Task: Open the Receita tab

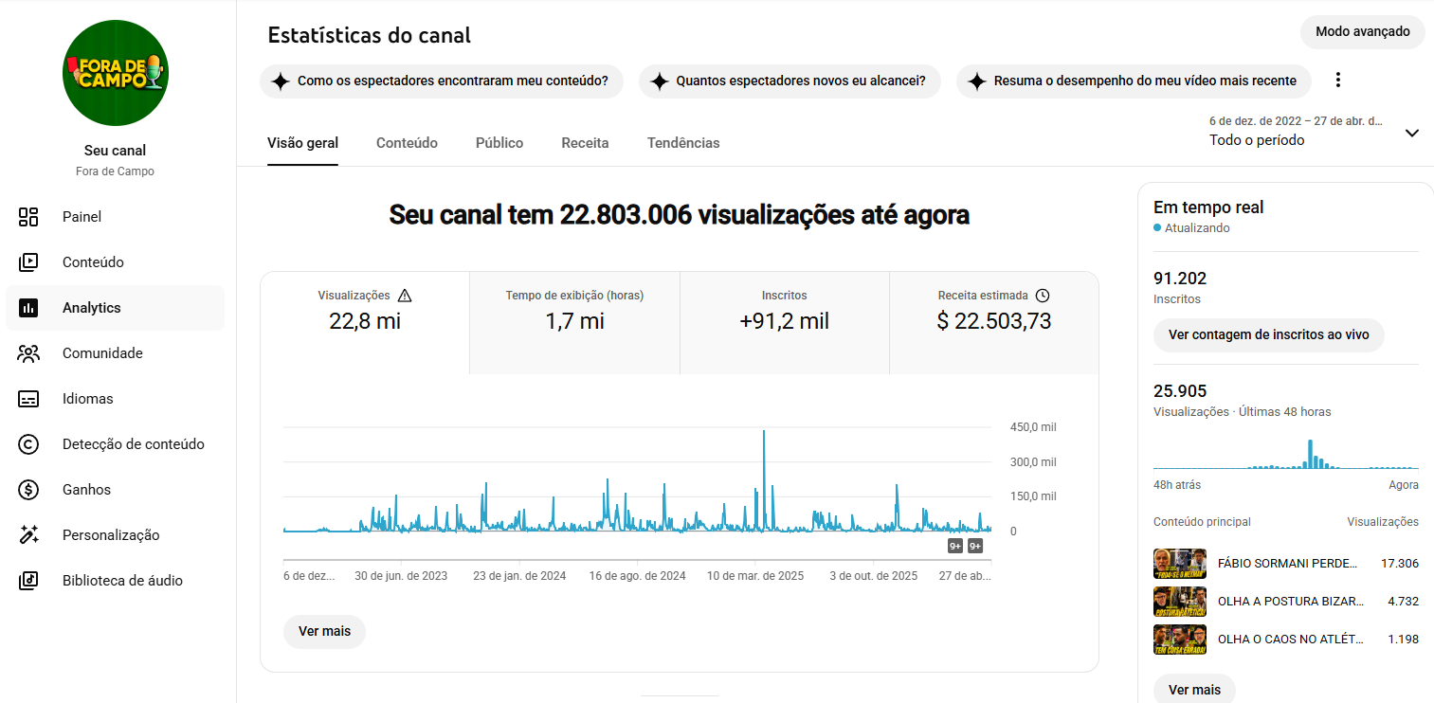Action: [x=585, y=143]
